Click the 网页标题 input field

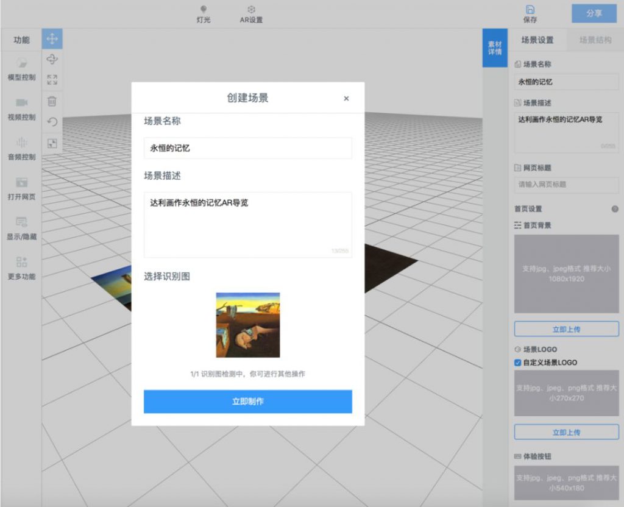(x=566, y=185)
